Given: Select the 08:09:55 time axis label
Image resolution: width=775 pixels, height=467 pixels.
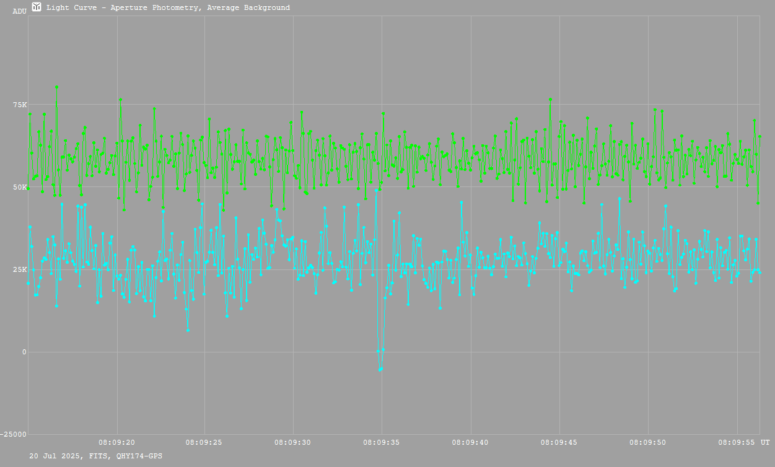Looking at the screenshot, I should pyautogui.click(x=736, y=443).
